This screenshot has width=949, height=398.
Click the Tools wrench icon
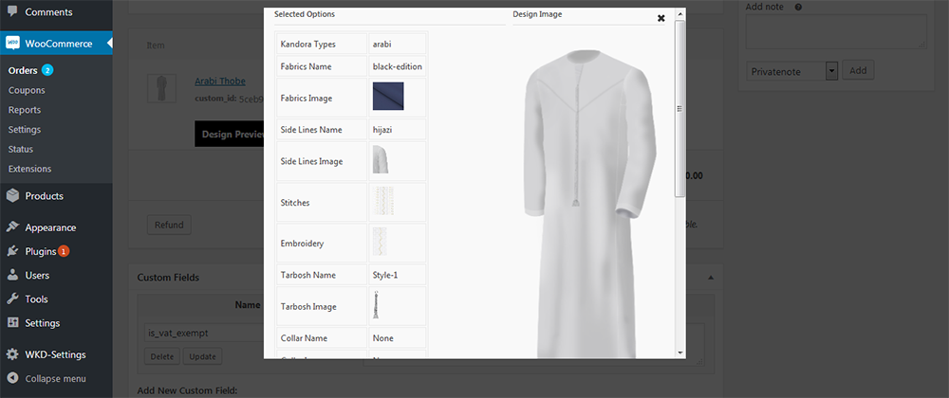coord(12,298)
